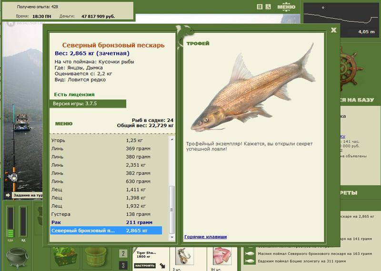The image size is (381, 271).
Task: Click the arrow beside the НАСТРОИТЬ button
Action: [162, 266]
